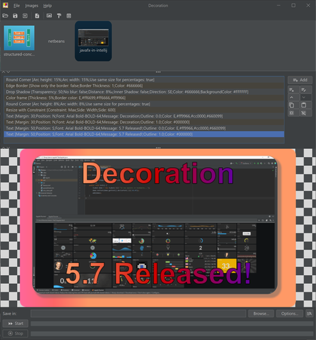This screenshot has height=340, width=316.
Task: Remove the selected filter from the list
Action: coord(293,90)
